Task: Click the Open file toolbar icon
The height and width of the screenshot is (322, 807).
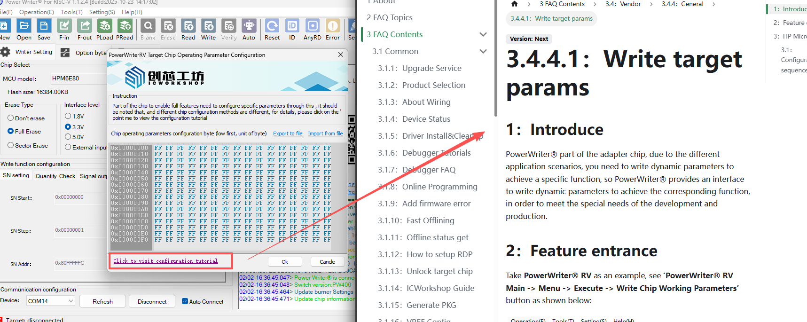Action: pos(24,26)
